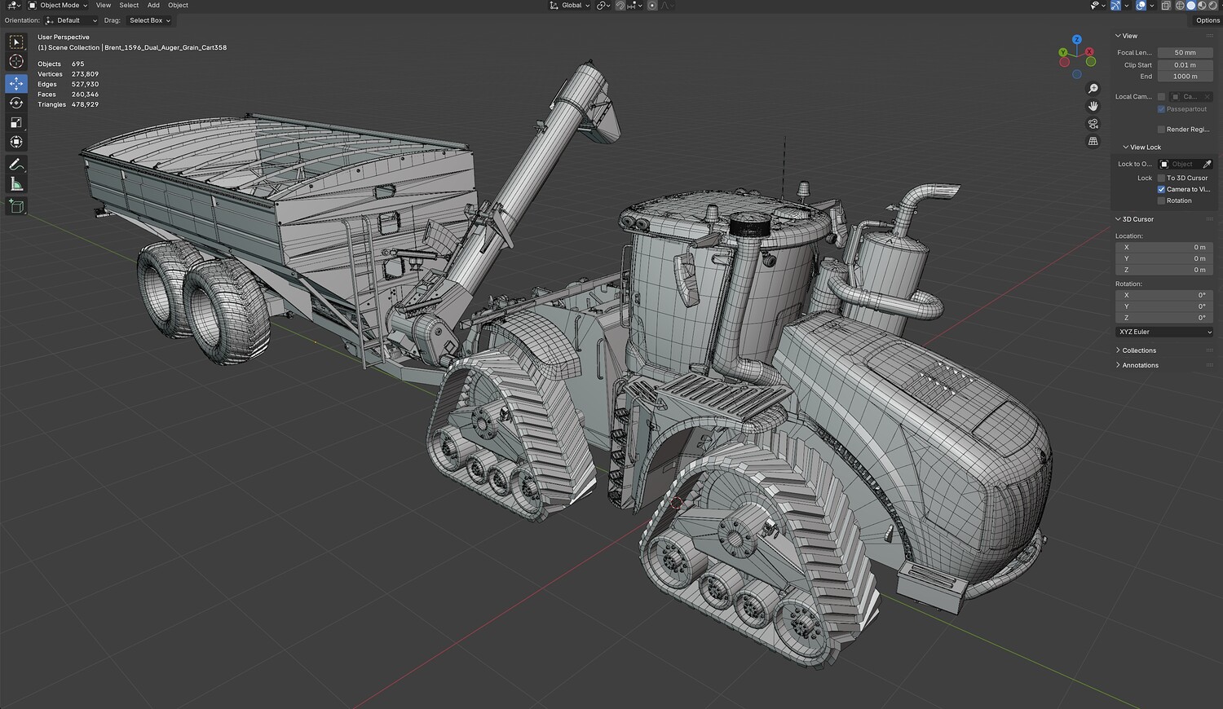Toggle snapping magnet
1223x709 pixels.
620,6
